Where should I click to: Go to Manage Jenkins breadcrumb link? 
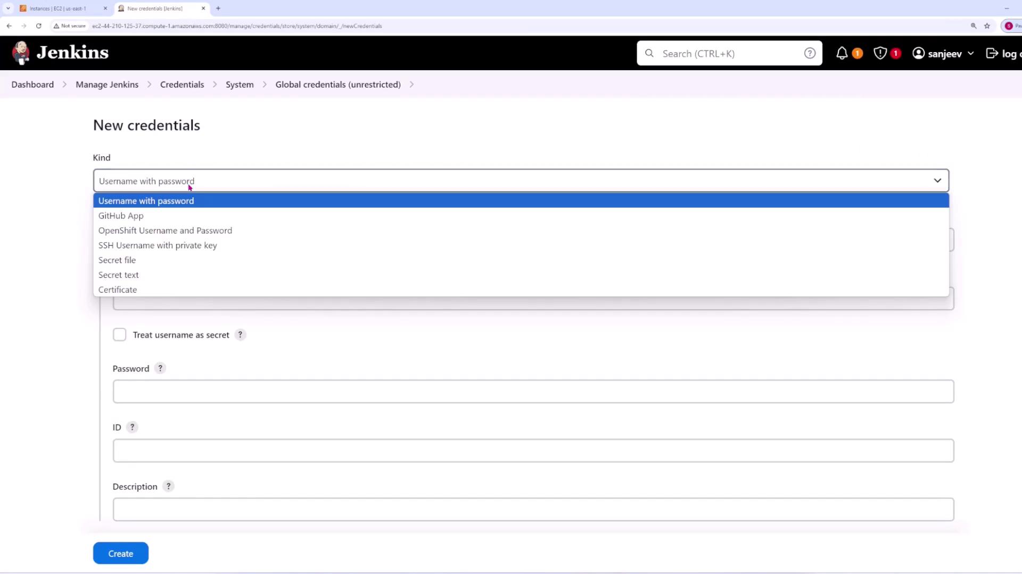pyautogui.click(x=107, y=85)
